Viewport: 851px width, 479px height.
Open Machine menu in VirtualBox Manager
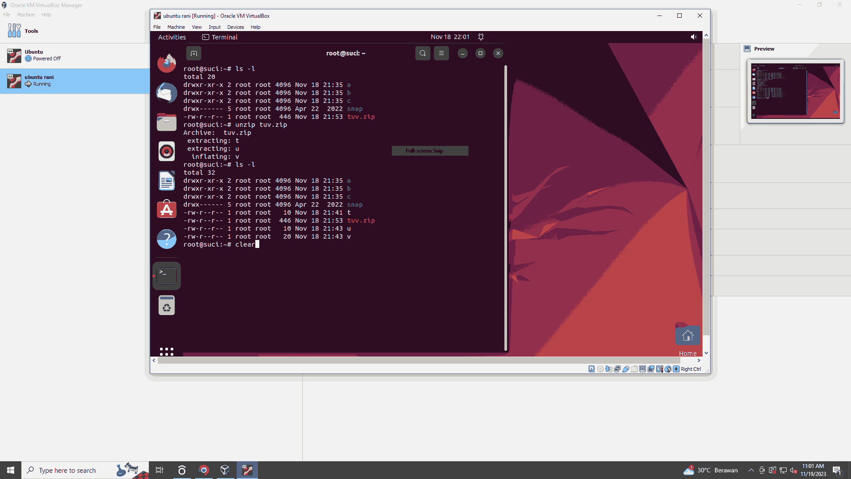(26, 15)
